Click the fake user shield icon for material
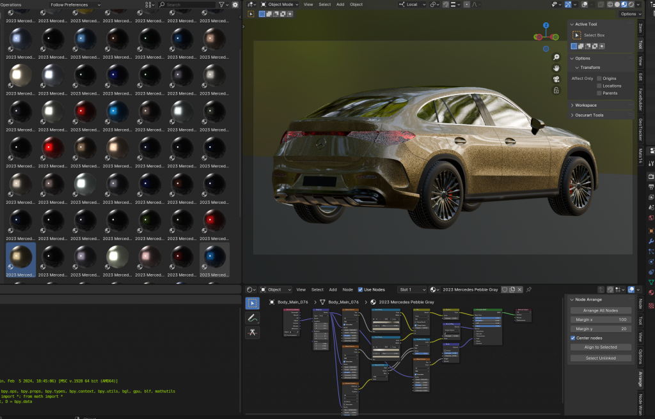655x419 pixels. coord(504,289)
